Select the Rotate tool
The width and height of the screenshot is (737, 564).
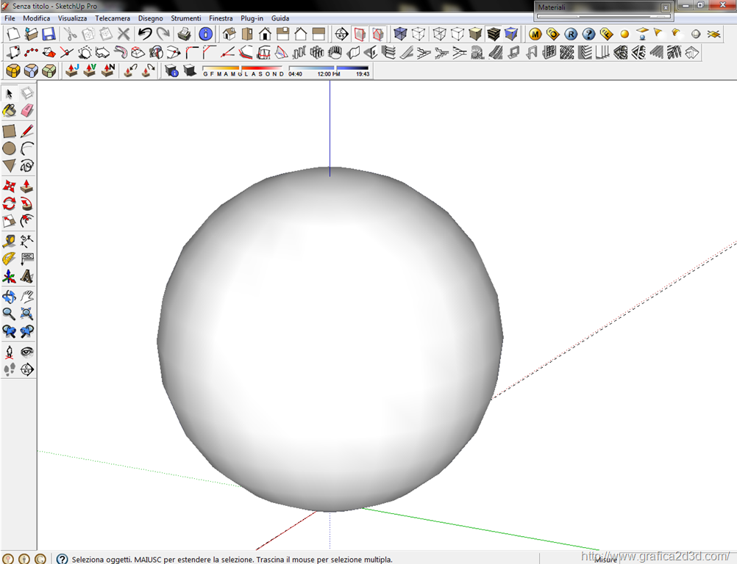9,204
